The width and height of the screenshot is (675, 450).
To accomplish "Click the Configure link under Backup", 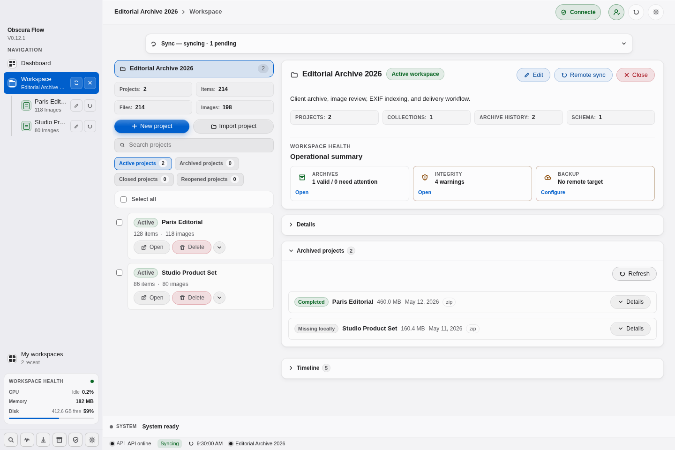I will pos(553,192).
